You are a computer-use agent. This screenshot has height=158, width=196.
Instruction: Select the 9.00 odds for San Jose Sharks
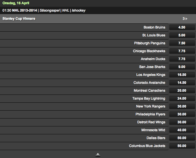point(182,67)
